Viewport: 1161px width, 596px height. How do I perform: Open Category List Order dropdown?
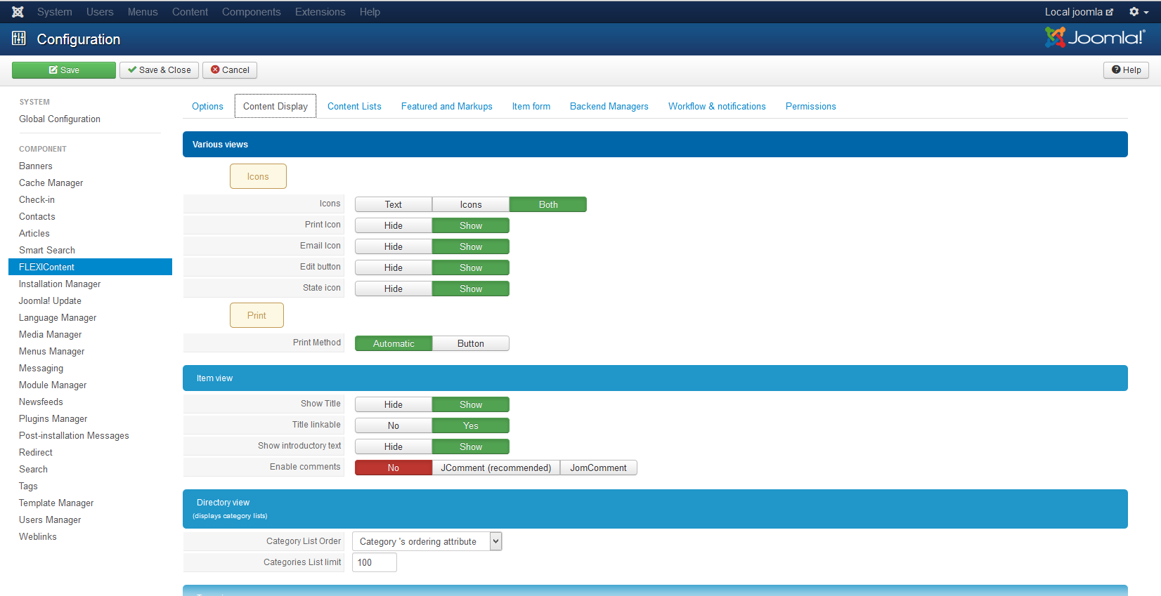coord(427,542)
